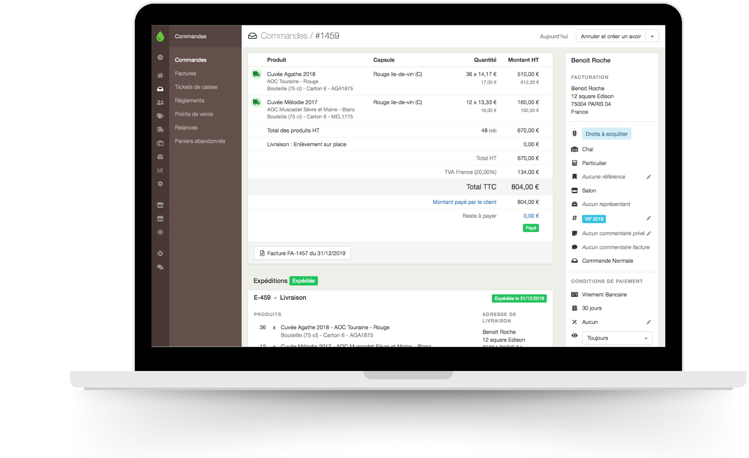
Task: Click the Aujourd'hui date label
Action: click(554, 36)
